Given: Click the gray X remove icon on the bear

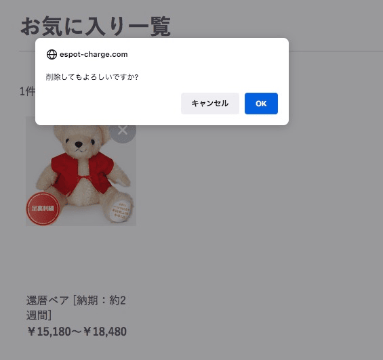Looking at the screenshot, I should click(x=123, y=132).
